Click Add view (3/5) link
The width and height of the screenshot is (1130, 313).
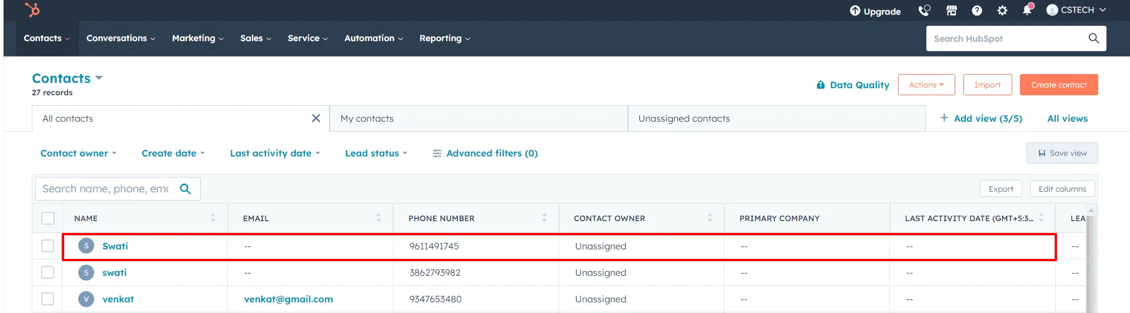981,118
